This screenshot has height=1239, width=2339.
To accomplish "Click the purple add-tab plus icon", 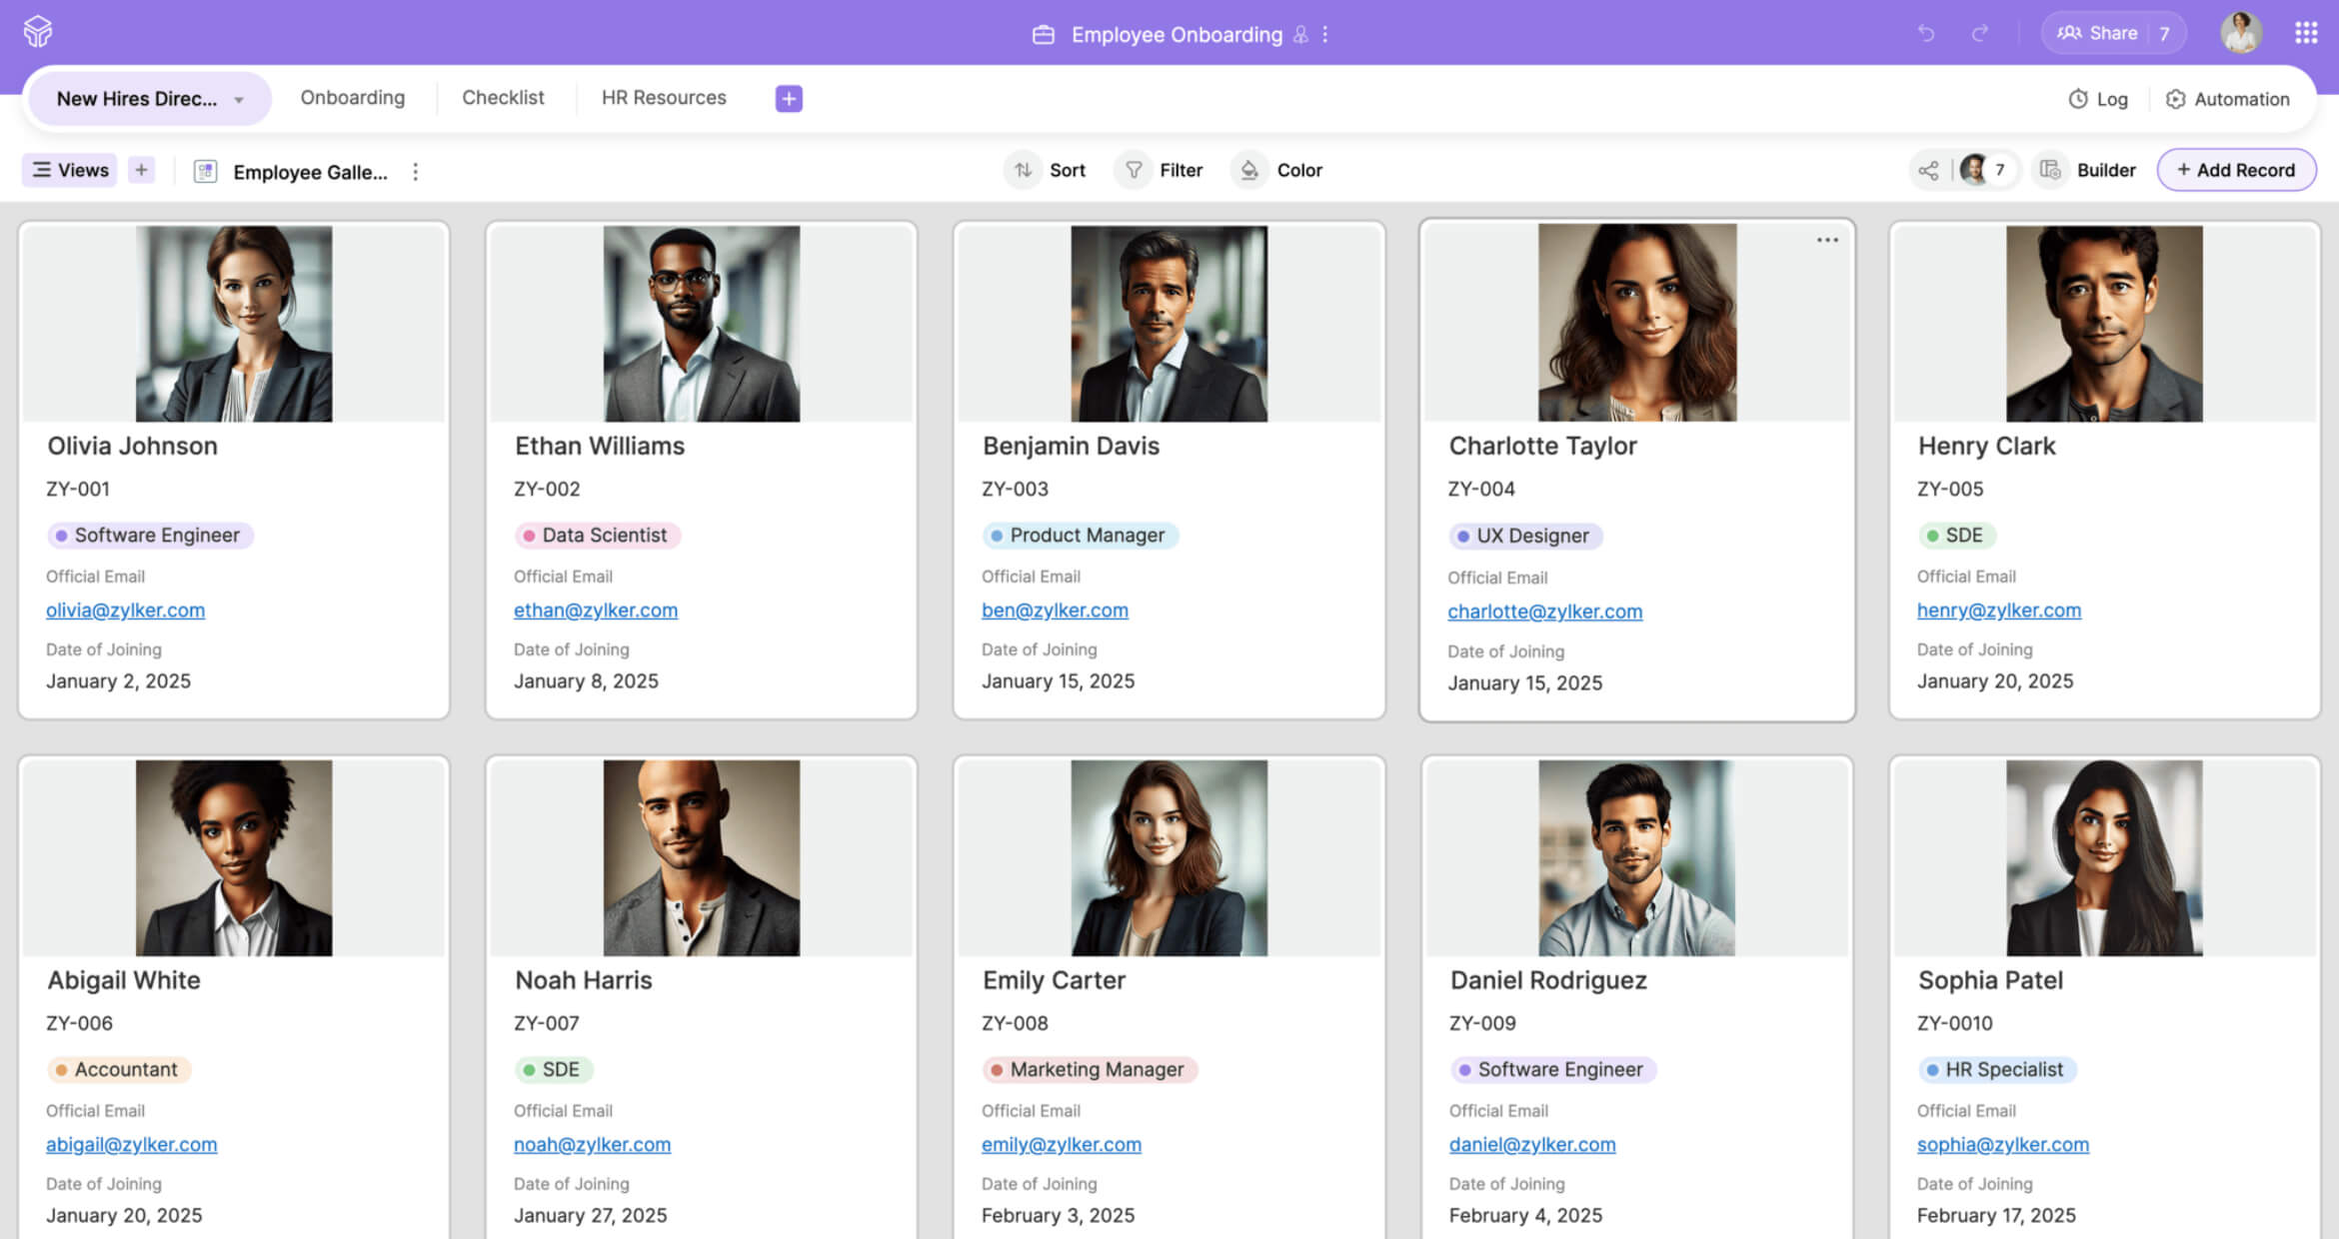I will pyautogui.click(x=788, y=98).
